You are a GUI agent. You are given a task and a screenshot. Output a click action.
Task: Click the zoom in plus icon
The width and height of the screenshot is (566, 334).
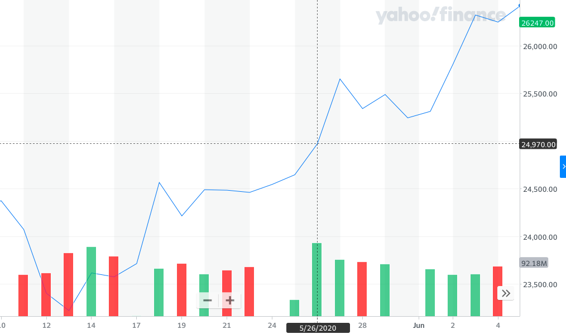(229, 301)
